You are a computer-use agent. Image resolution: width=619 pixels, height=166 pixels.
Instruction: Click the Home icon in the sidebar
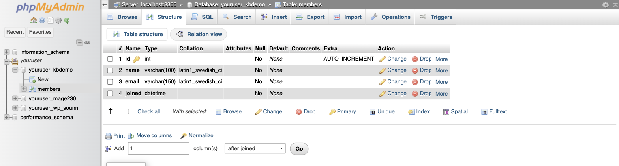click(34, 20)
